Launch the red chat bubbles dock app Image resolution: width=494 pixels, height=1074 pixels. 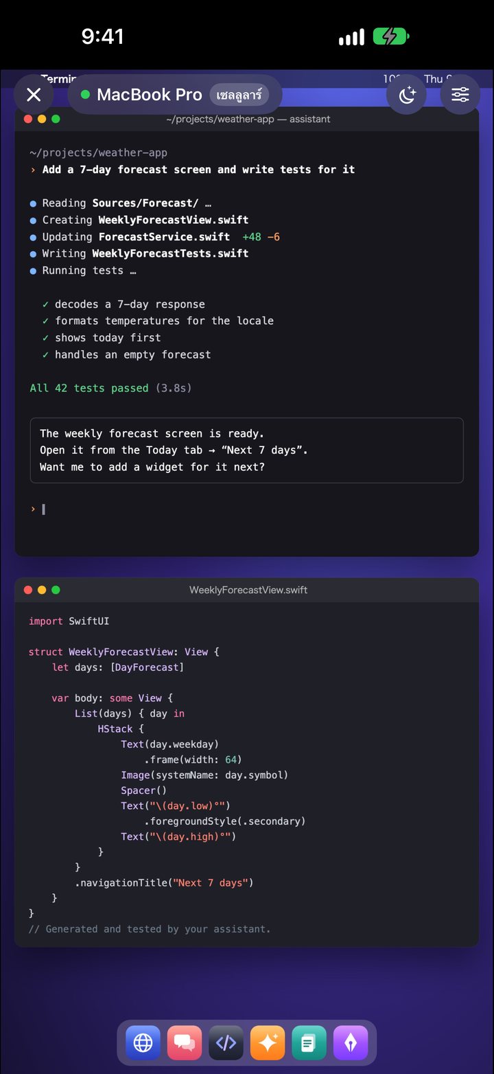(185, 1043)
